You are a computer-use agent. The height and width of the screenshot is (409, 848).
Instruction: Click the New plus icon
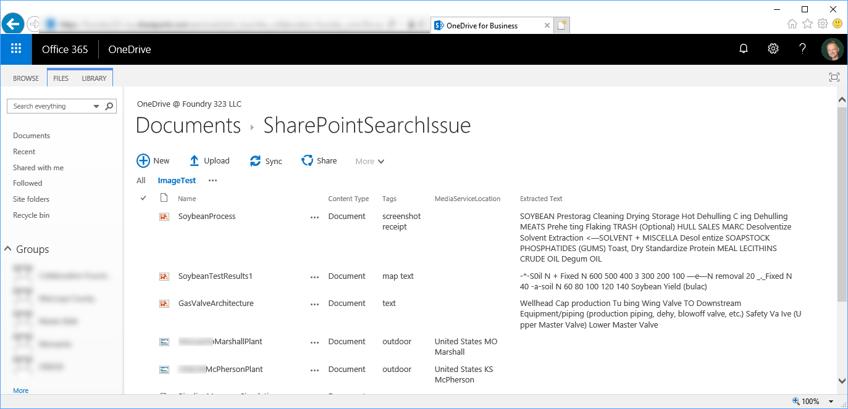coord(143,161)
